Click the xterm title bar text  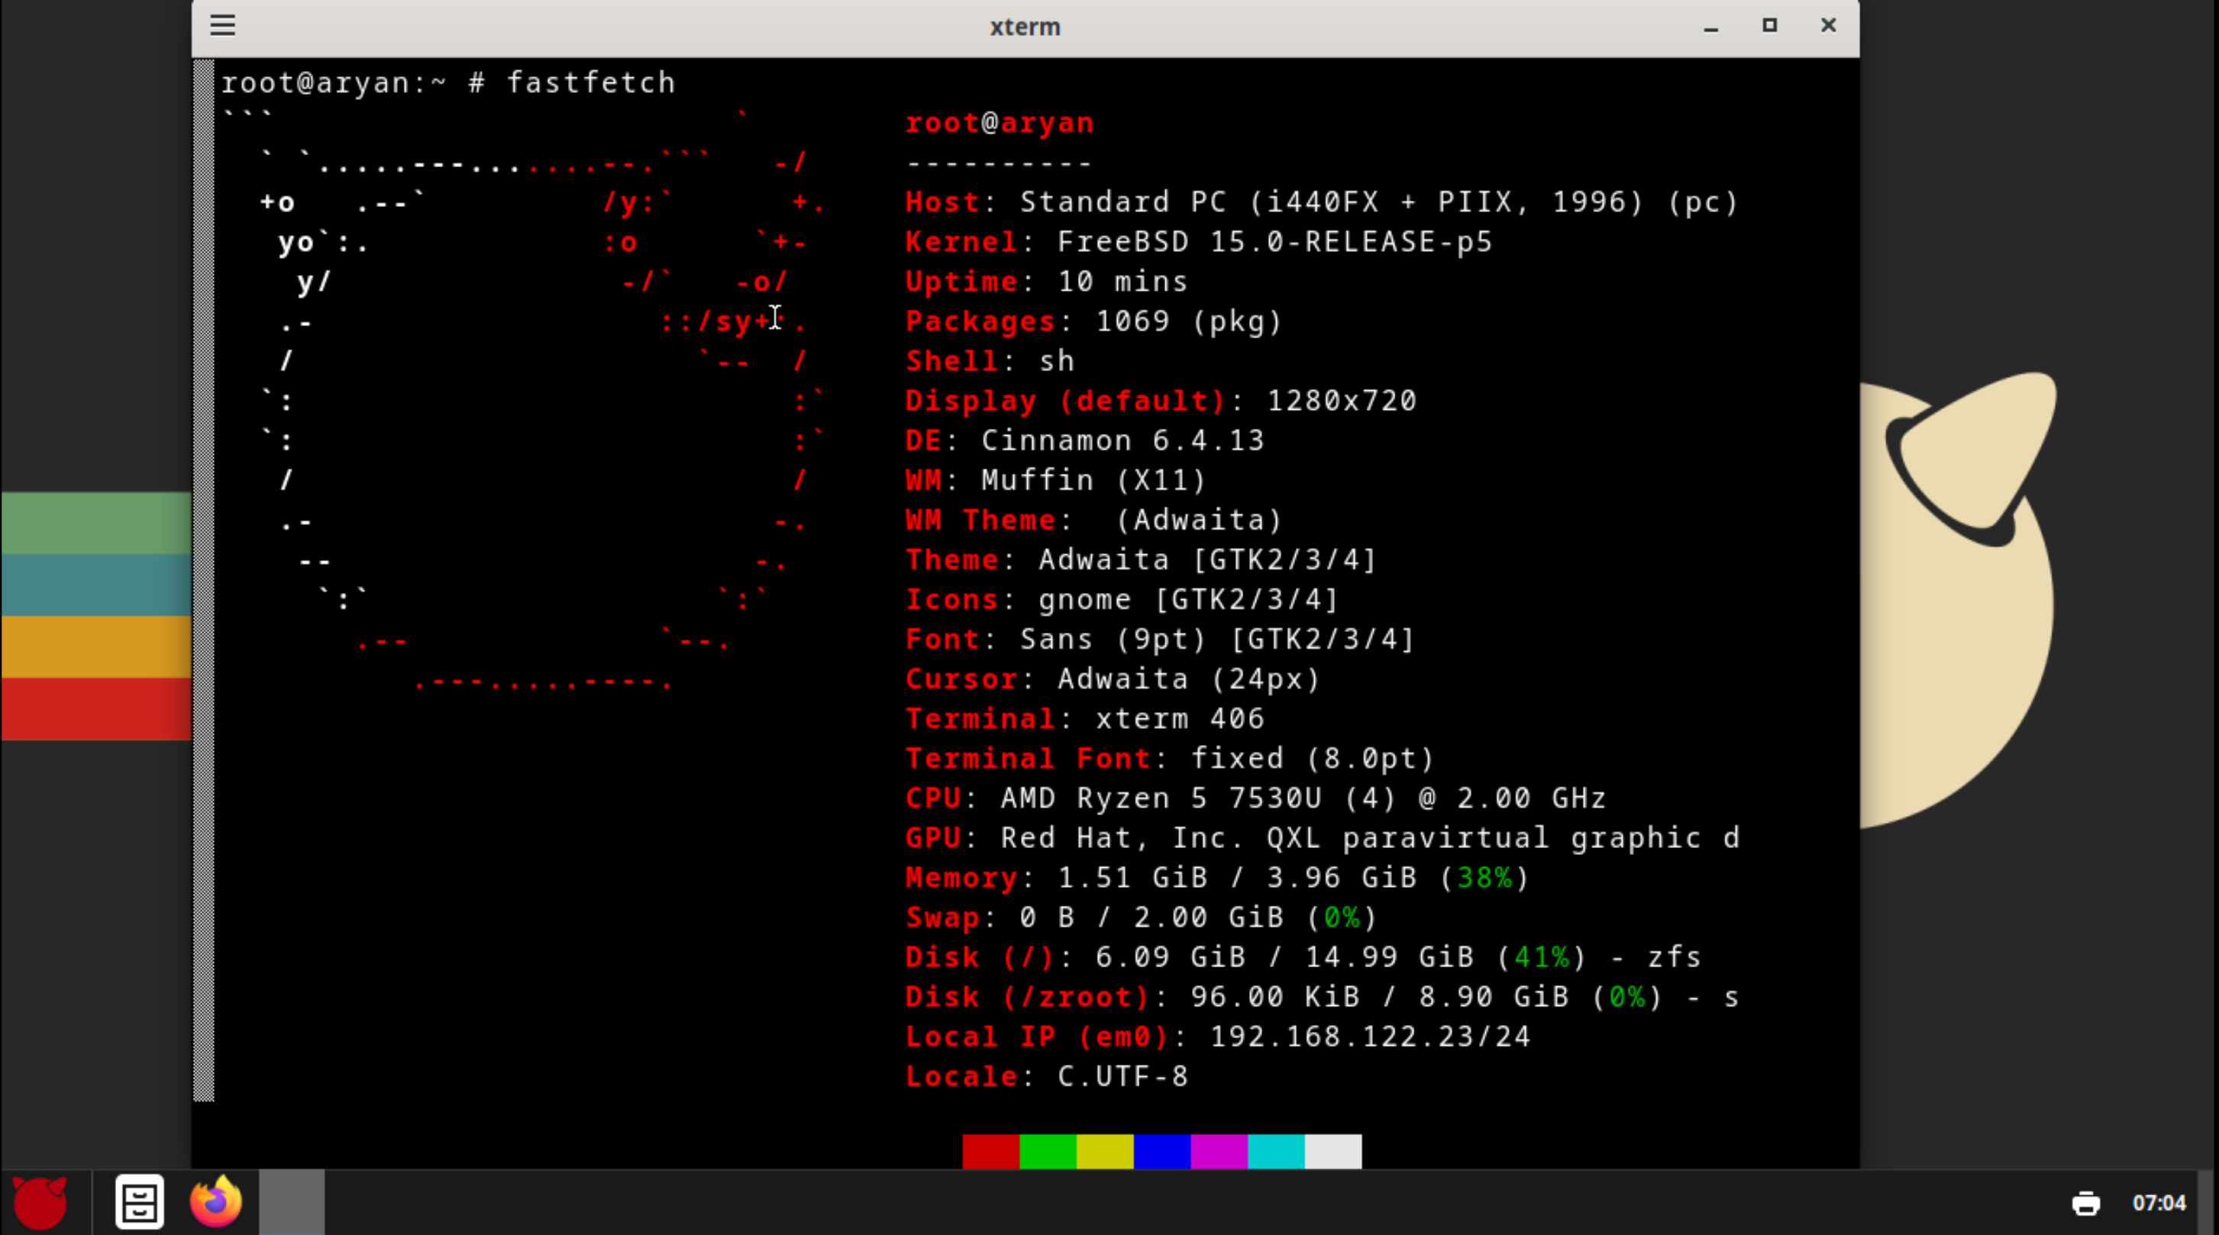[x=1024, y=27]
